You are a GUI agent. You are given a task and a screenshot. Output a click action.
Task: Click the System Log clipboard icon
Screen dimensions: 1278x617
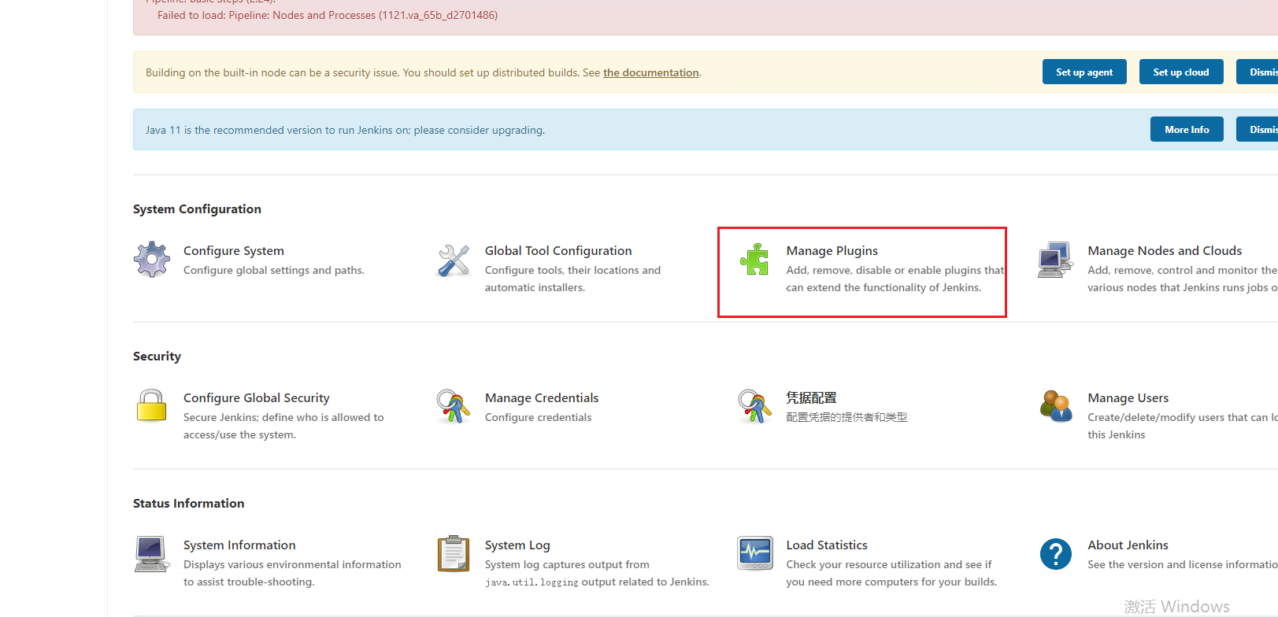[x=454, y=554]
